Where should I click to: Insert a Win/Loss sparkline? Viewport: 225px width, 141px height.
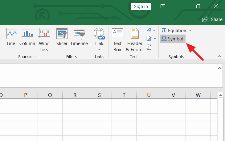point(44,40)
